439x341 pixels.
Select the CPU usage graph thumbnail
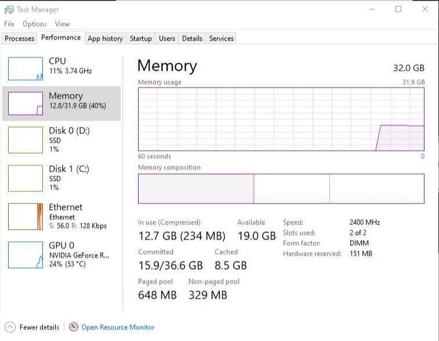26,68
